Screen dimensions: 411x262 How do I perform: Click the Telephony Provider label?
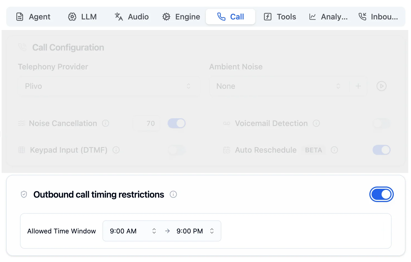(53, 67)
